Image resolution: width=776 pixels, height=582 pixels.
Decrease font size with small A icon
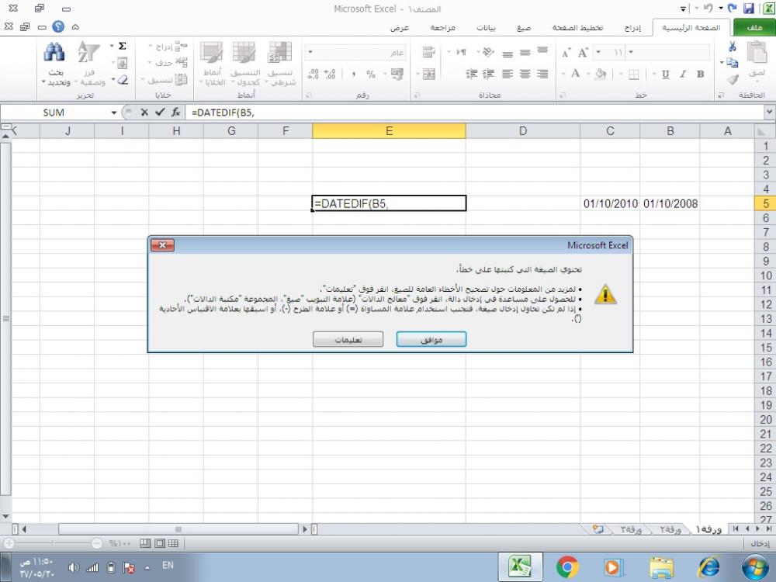click(x=566, y=53)
